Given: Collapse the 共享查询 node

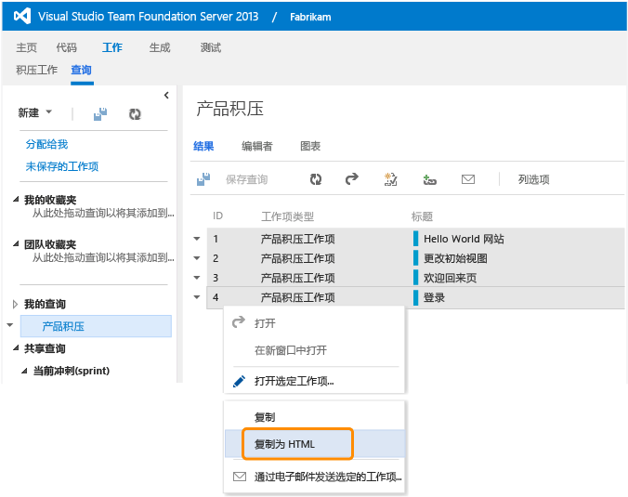Looking at the screenshot, I should pos(16,348).
